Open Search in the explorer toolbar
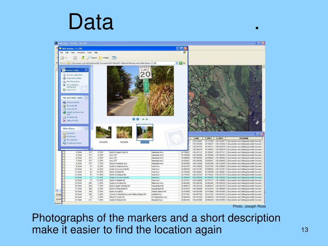328x246 pixels. coord(92,58)
